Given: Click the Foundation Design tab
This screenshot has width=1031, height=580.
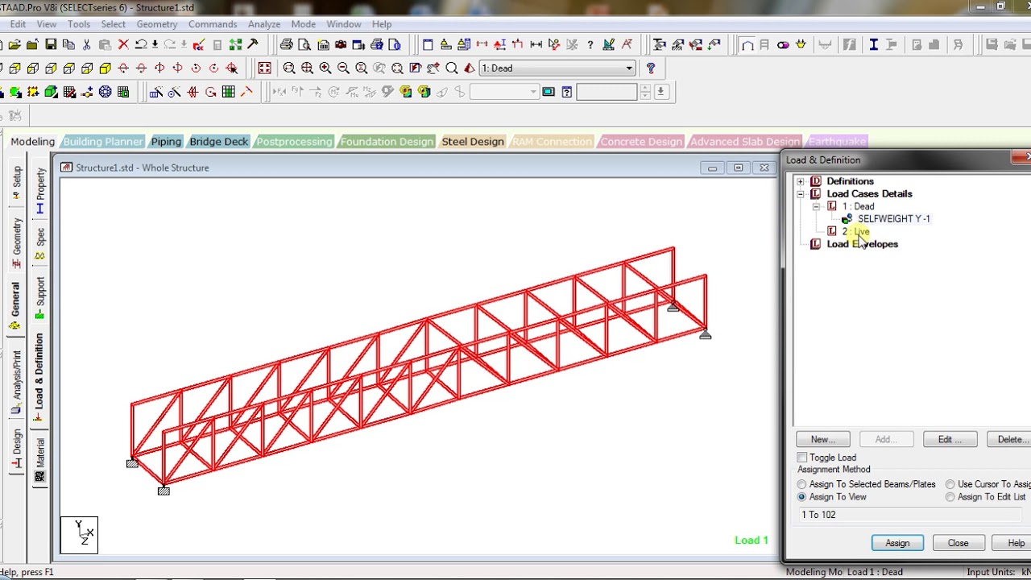Looking at the screenshot, I should point(387,142).
